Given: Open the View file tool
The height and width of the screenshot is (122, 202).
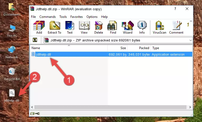Looking at the screenshot, I should coord(84,27).
